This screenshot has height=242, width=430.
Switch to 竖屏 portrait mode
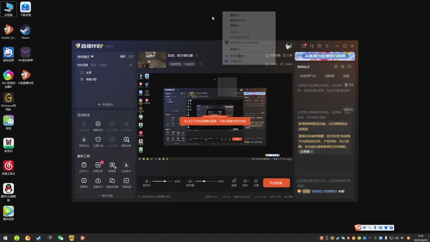pos(131,56)
